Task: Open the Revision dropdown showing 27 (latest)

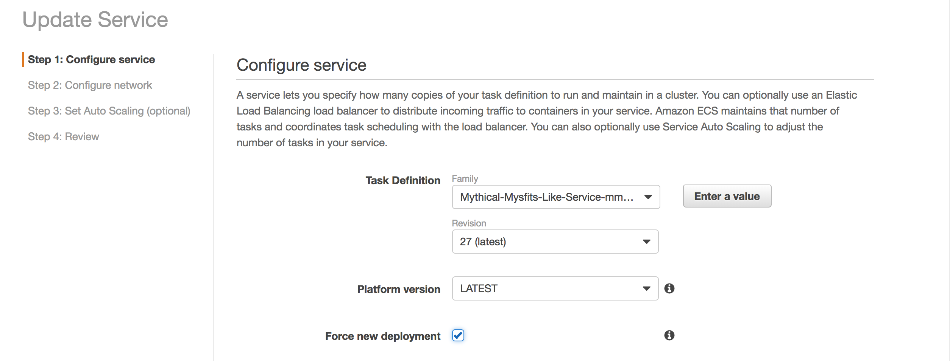Action: click(555, 242)
